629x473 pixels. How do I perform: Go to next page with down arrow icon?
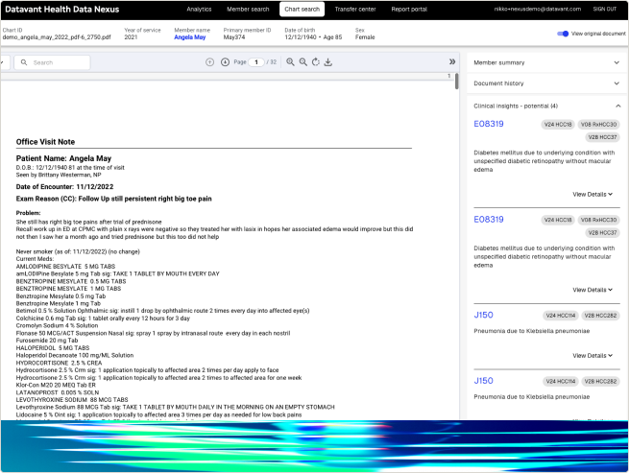click(225, 62)
